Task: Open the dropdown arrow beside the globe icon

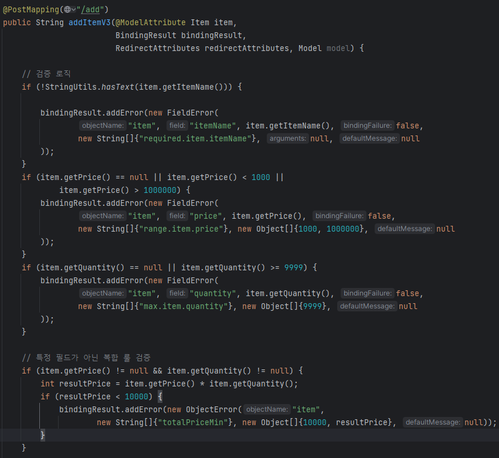Action: 73,9
